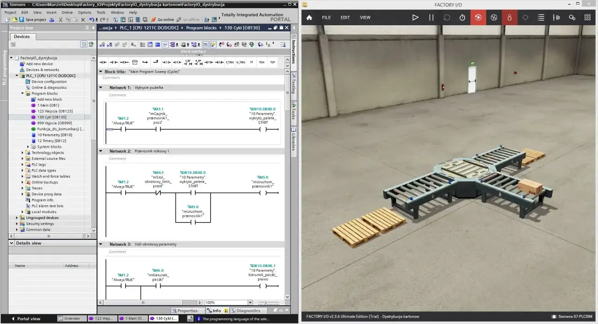Open the editor zoom level dropdown
The height and width of the screenshot is (324, 598).
tap(250, 302)
